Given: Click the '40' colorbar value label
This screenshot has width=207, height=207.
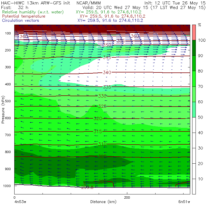Looking at the screenshot, I should pyautogui.click(x=200, y=133).
